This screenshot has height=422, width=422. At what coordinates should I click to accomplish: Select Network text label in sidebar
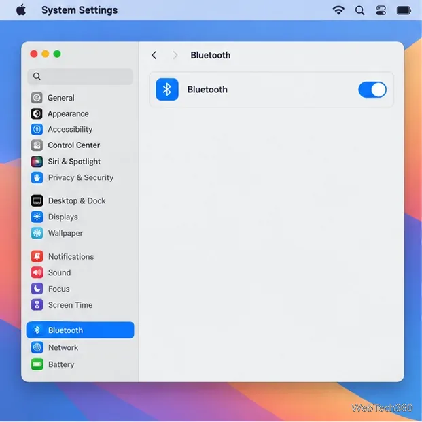coord(63,347)
